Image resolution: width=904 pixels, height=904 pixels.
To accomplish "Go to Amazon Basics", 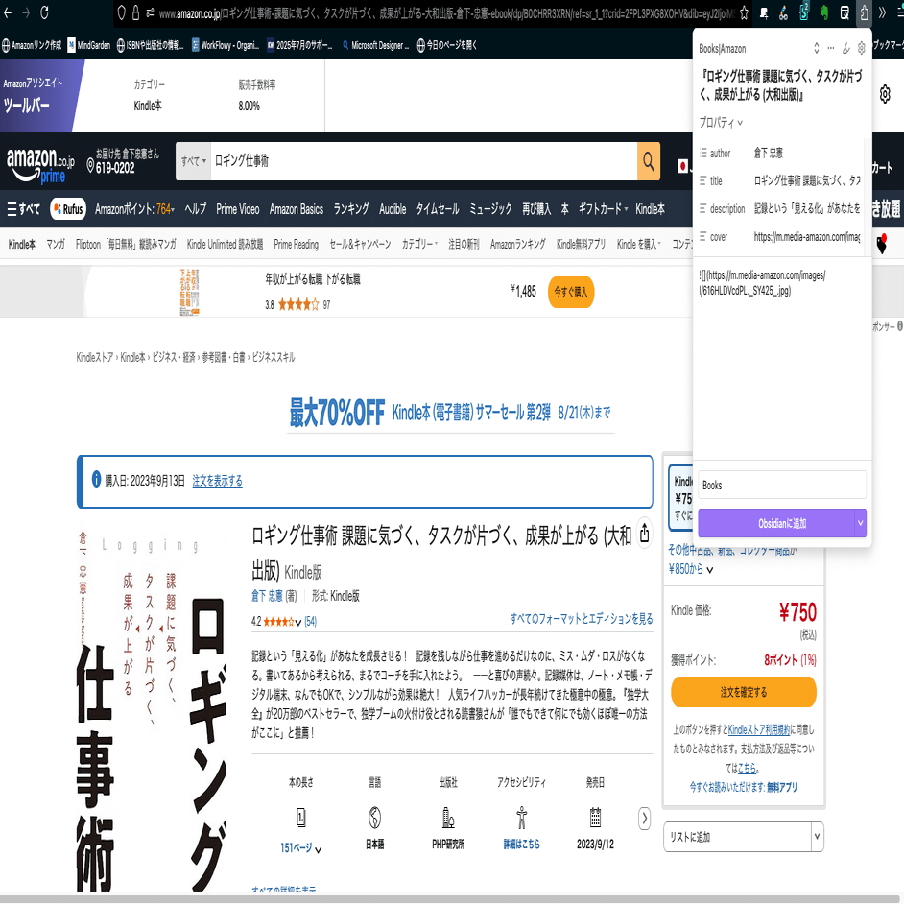I will click(x=297, y=209).
